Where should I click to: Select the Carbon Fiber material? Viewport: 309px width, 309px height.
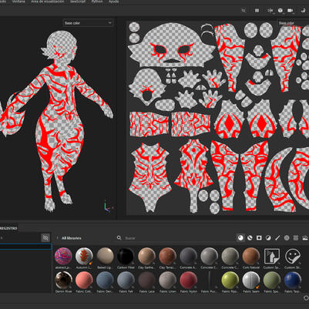(126, 256)
